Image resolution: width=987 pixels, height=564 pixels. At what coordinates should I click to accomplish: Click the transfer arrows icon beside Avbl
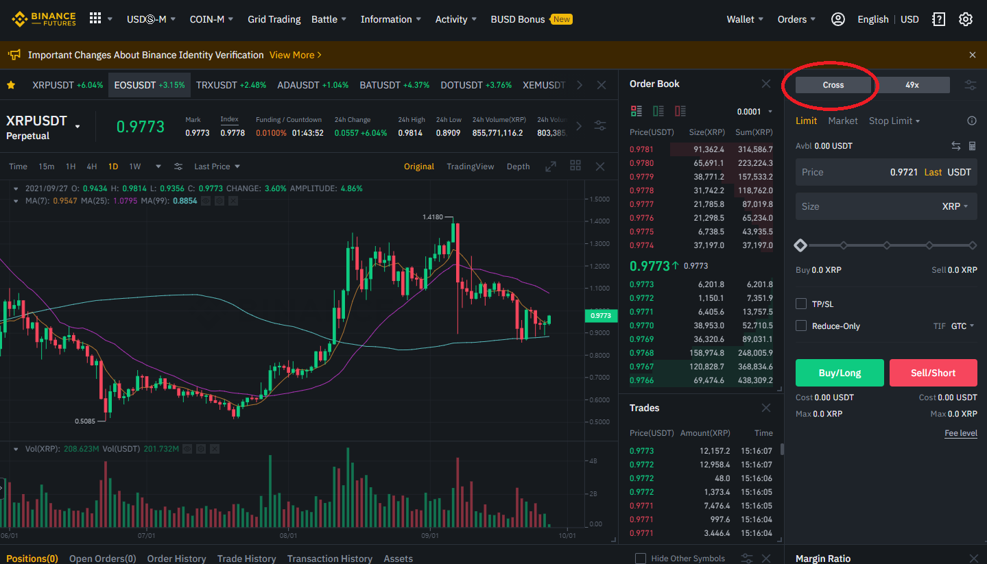[956, 146]
